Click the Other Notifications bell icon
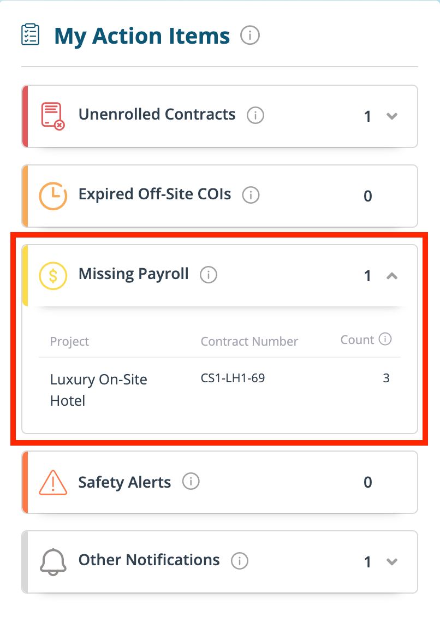The image size is (440, 628). click(53, 561)
